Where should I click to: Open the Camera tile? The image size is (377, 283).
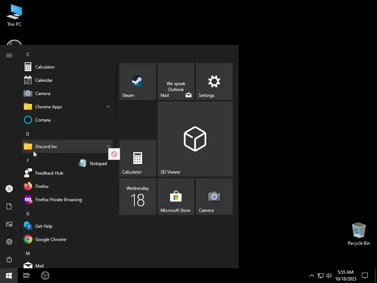(214, 196)
